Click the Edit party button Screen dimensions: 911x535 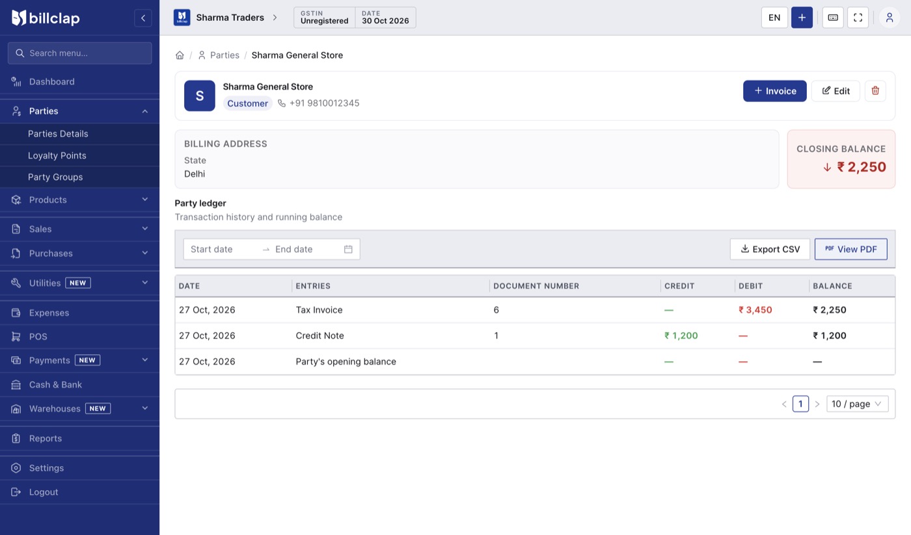tap(836, 91)
